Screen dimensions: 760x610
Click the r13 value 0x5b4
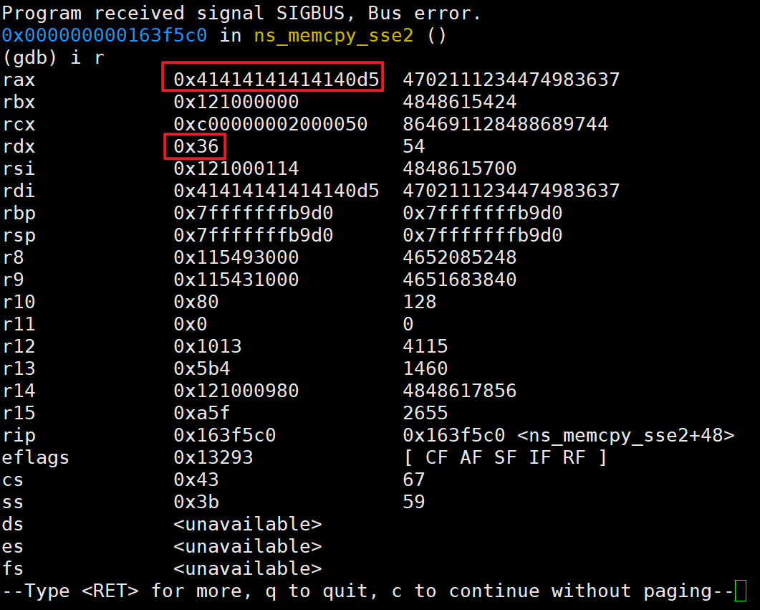pyautogui.click(x=201, y=368)
